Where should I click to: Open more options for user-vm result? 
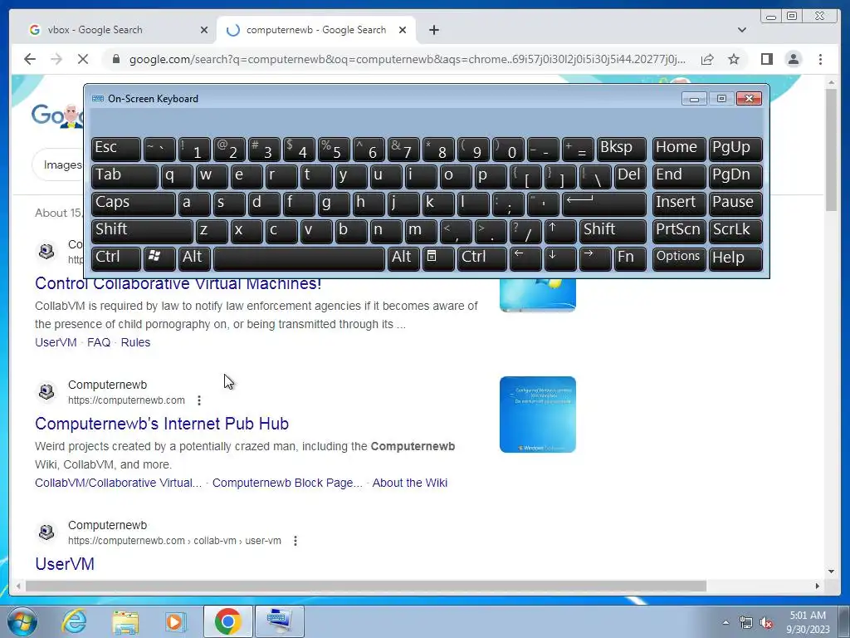coord(295,541)
